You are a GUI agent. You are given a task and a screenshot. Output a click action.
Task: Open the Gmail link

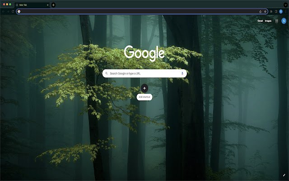coord(260,21)
